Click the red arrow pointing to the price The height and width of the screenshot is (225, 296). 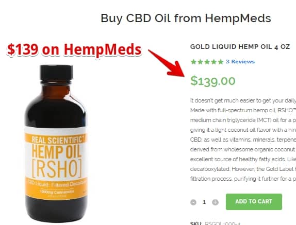pos(167,63)
